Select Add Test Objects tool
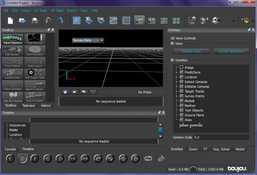This screenshot has height=175, width=257. pos(13,97)
